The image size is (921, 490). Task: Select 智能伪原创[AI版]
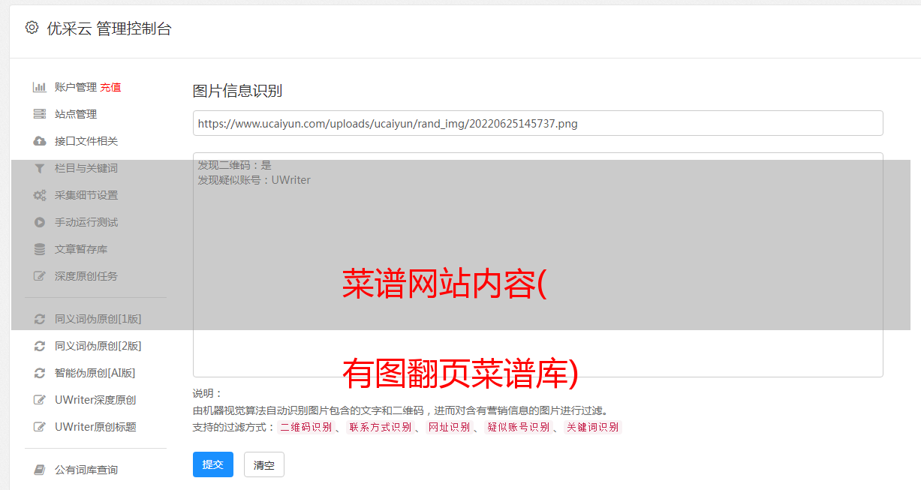pyautogui.click(x=95, y=373)
